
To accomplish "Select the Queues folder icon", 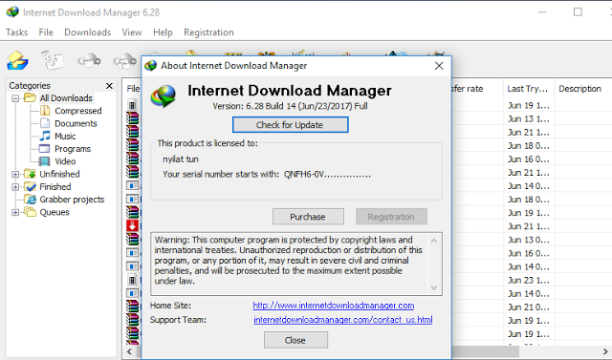I will [30, 212].
